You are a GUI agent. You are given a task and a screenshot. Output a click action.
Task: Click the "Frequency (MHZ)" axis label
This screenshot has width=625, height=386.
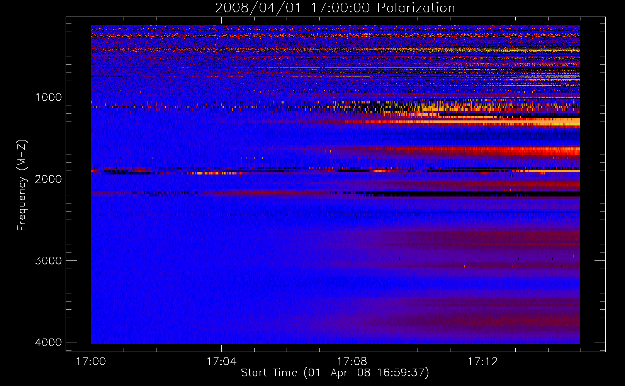point(22,185)
